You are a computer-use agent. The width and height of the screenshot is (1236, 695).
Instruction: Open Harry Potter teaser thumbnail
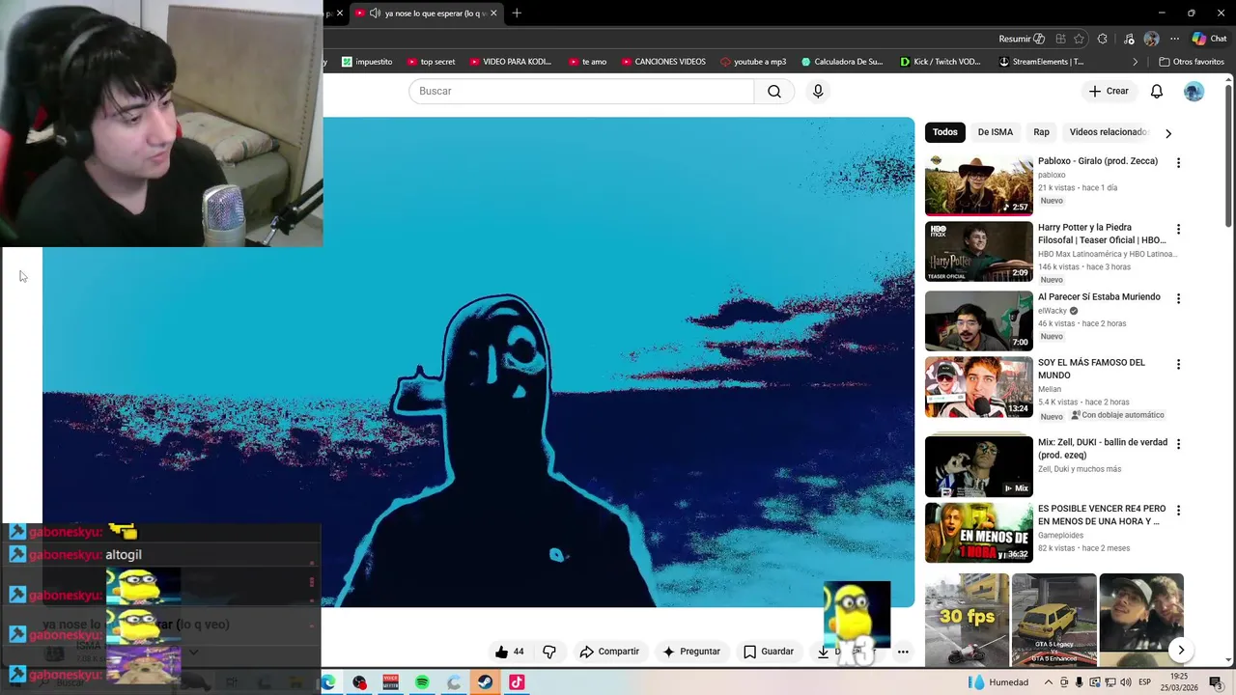pyautogui.click(x=978, y=251)
